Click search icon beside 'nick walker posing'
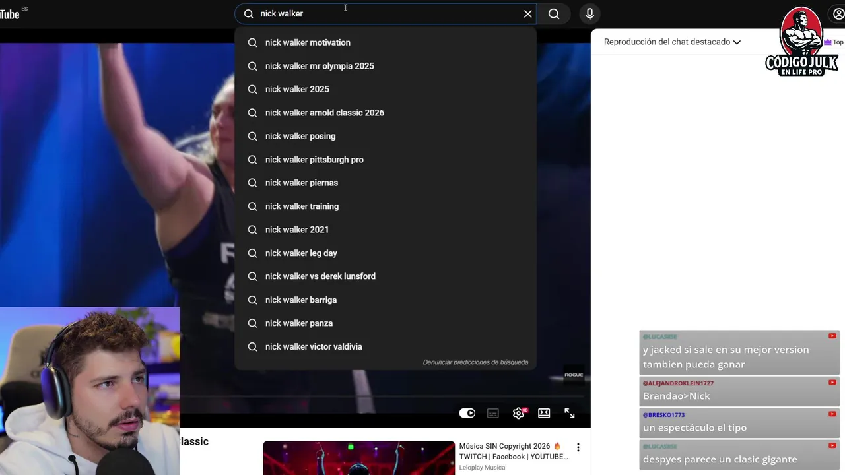Screen dimensions: 845x475 click(x=252, y=136)
